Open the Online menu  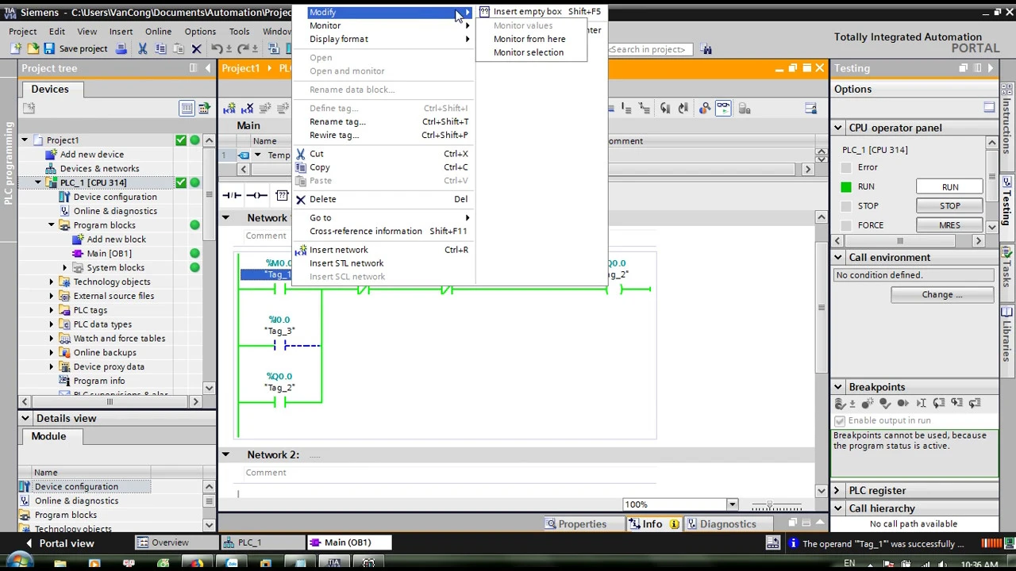point(158,32)
